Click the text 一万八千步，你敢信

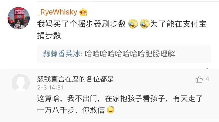71,110
